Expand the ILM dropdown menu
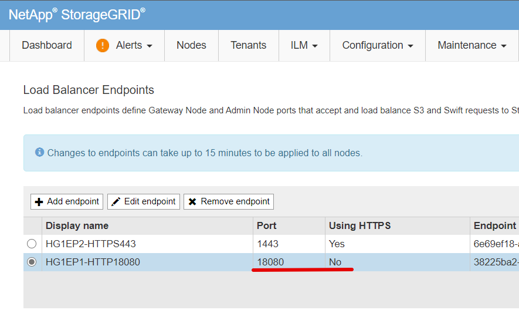This screenshot has width=519, height=320. tap(304, 45)
